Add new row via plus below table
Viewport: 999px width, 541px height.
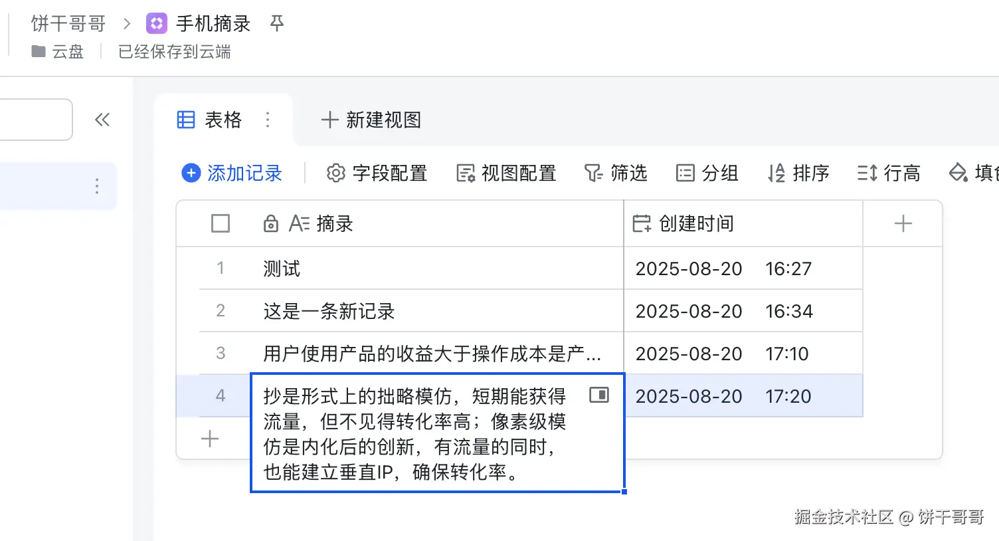pyautogui.click(x=210, y=439)
